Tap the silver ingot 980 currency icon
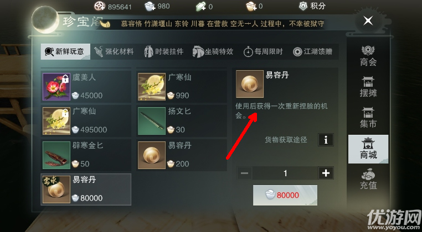This screenshot has height=232, width=422. click(x=150, y=6)
